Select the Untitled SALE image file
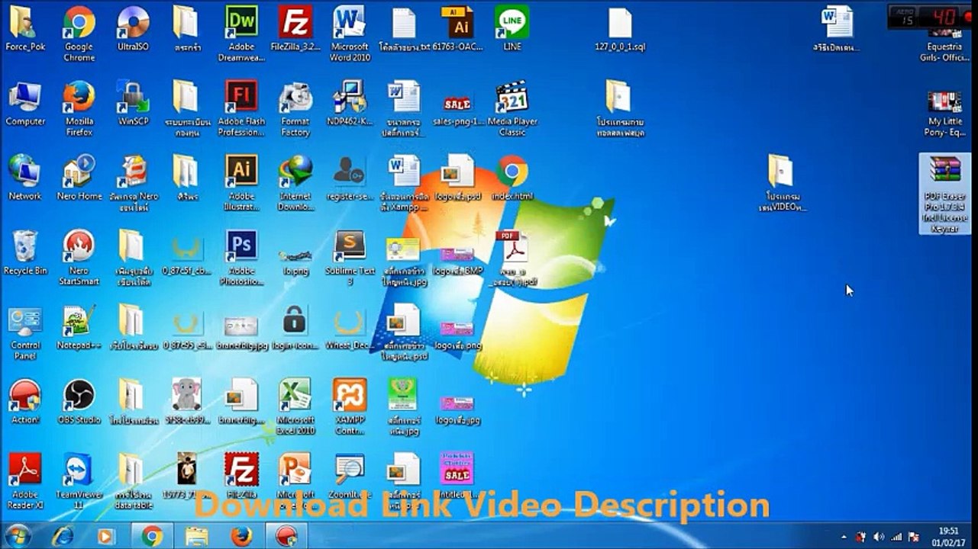This screenshot has width=978, height=549. [x=458, y=477]
